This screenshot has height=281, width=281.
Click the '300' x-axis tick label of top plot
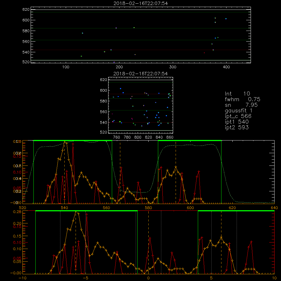pos(173,67)
